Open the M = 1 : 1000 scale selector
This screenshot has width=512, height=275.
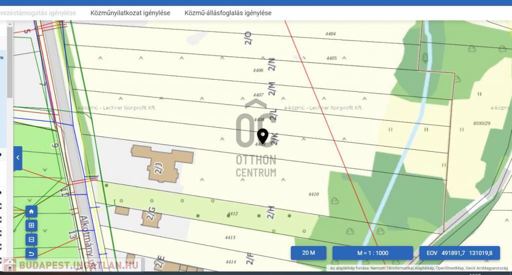(372, 253)
